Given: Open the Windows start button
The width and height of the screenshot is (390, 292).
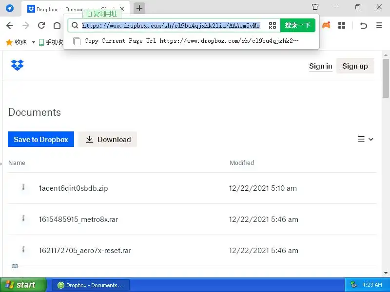Looking at the screenshot, I should pyautogui.click(x=23, y=285).
